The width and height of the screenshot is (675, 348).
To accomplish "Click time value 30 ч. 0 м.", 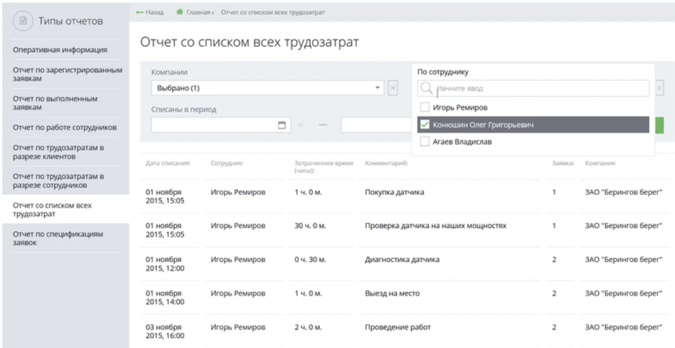I will [310, 226].
